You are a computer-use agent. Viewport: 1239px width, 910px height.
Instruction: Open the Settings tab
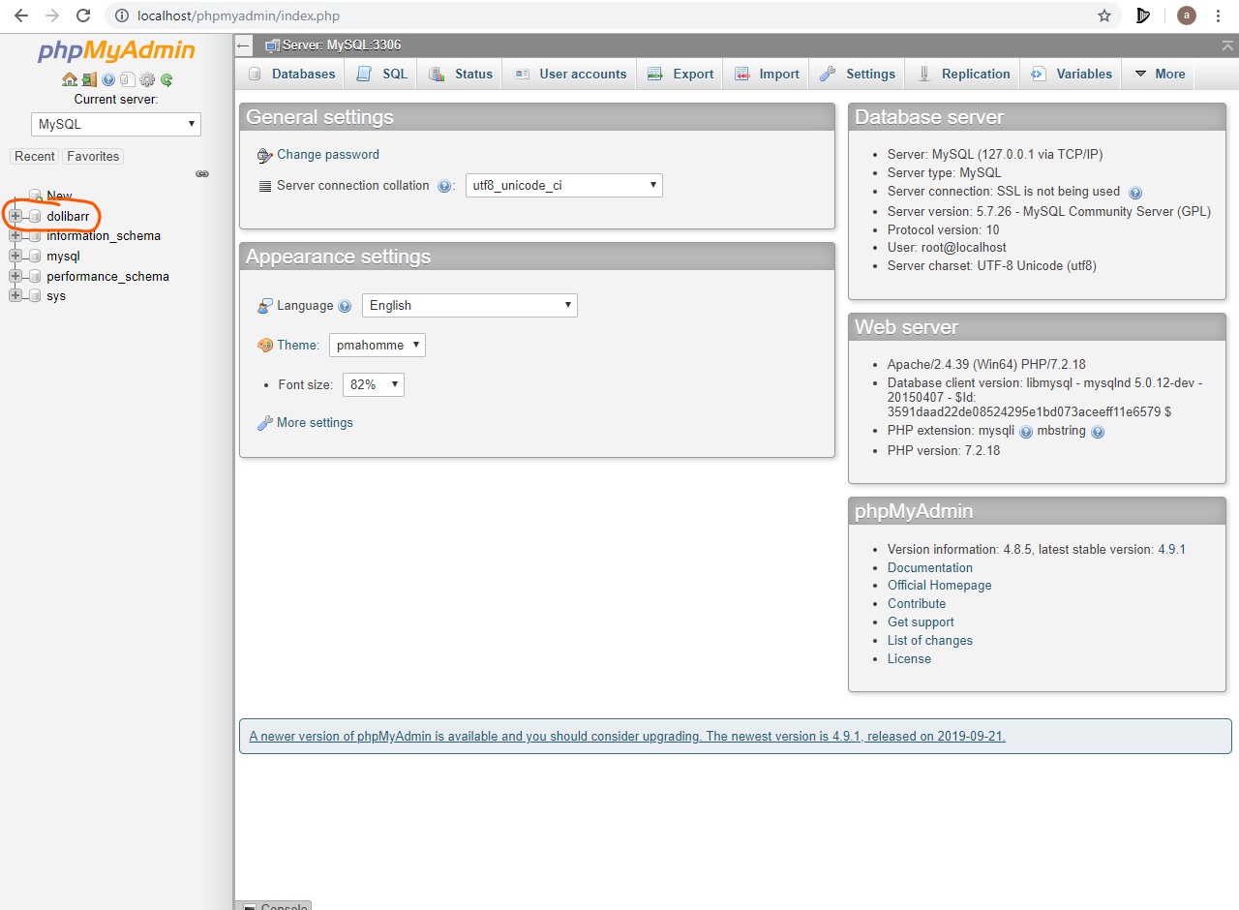[858, 74]
